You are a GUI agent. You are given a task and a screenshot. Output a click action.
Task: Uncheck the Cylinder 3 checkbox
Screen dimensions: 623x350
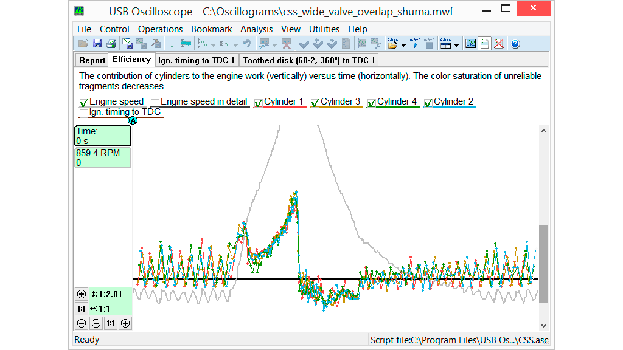(315, 103)
